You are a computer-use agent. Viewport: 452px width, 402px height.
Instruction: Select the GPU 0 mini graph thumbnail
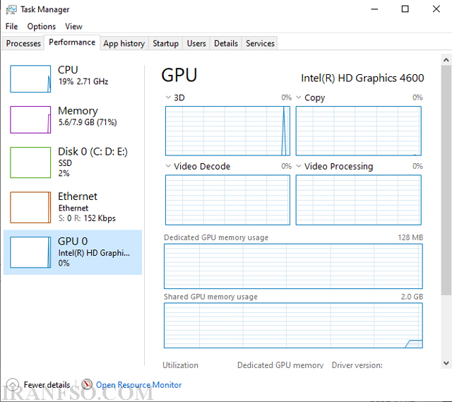[30, 252]
